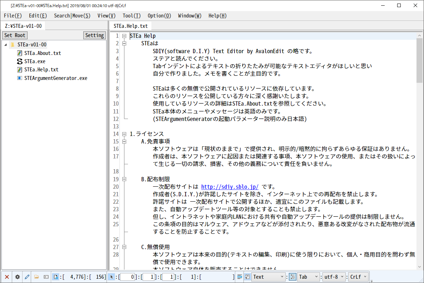Viewport: 424px width, 283px height.
Task: Collapse fold marker on line 14 ライセンス
Action: pyautogui.click(x=124, y=134)
